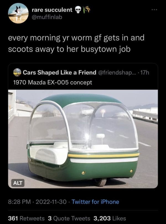Click the 17h quoted tweet timestamp

click(145, 73)
